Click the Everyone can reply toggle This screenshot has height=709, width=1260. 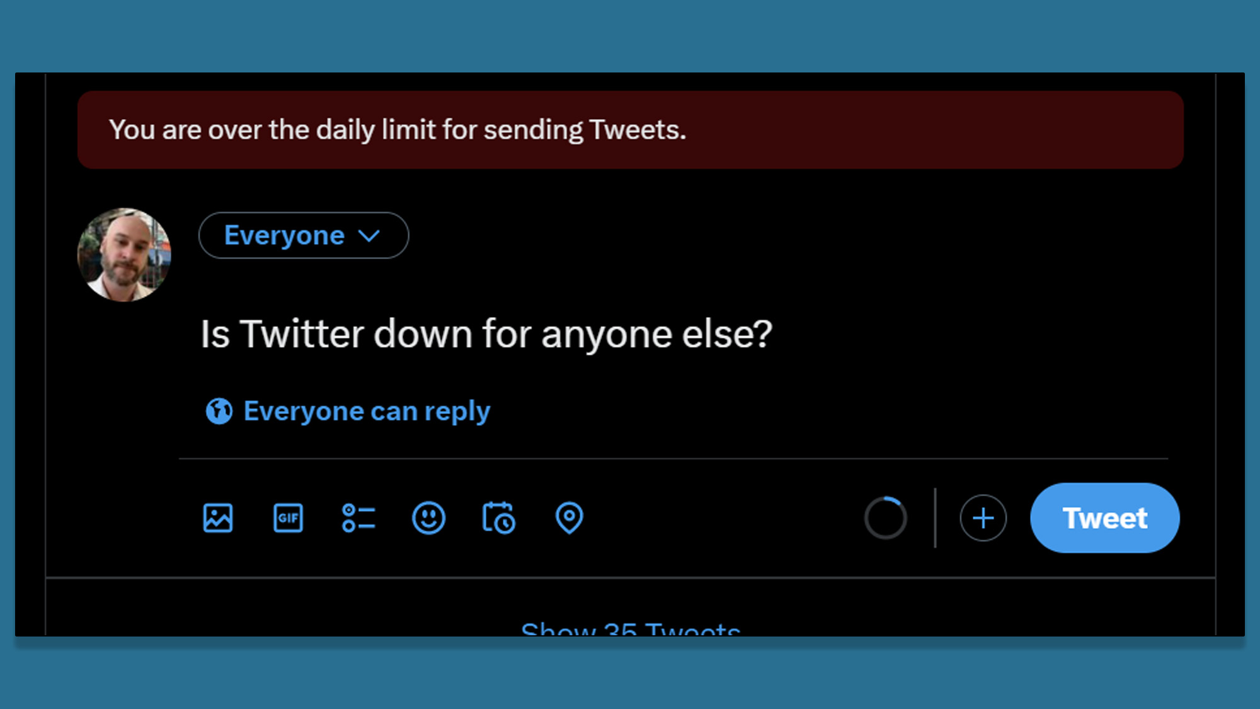349,410
